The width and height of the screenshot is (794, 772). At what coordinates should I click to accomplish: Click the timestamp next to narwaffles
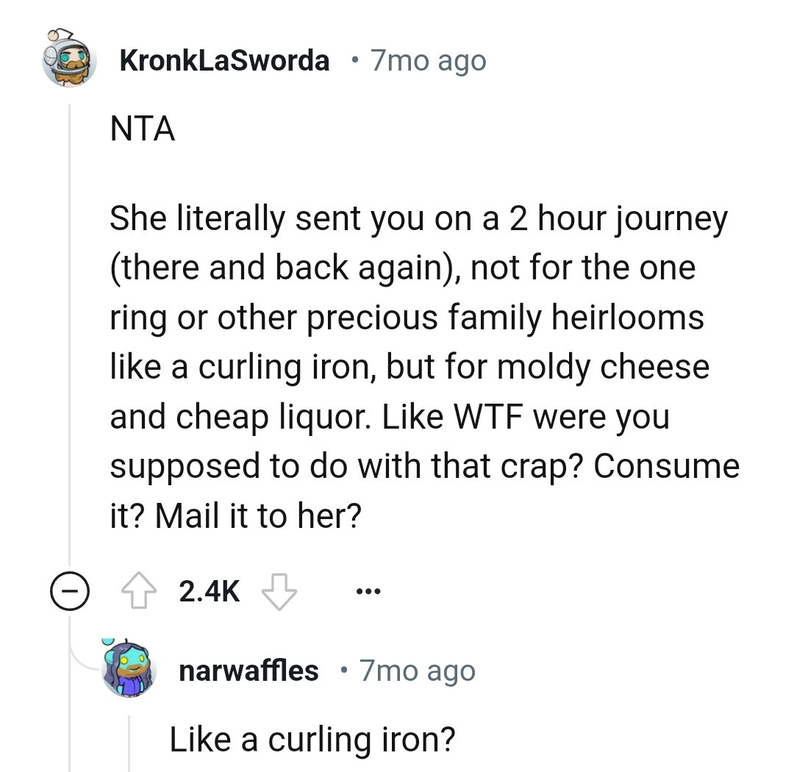pyautogui.click(x=416, y=669)
